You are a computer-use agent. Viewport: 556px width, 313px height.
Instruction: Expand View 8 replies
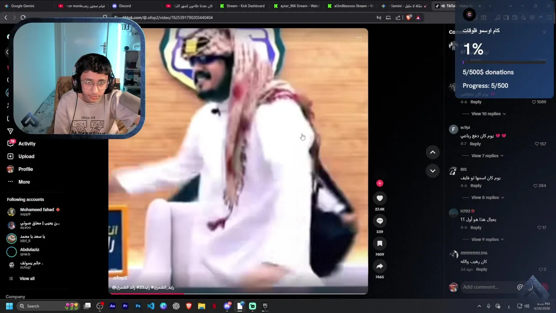(487, 197)
